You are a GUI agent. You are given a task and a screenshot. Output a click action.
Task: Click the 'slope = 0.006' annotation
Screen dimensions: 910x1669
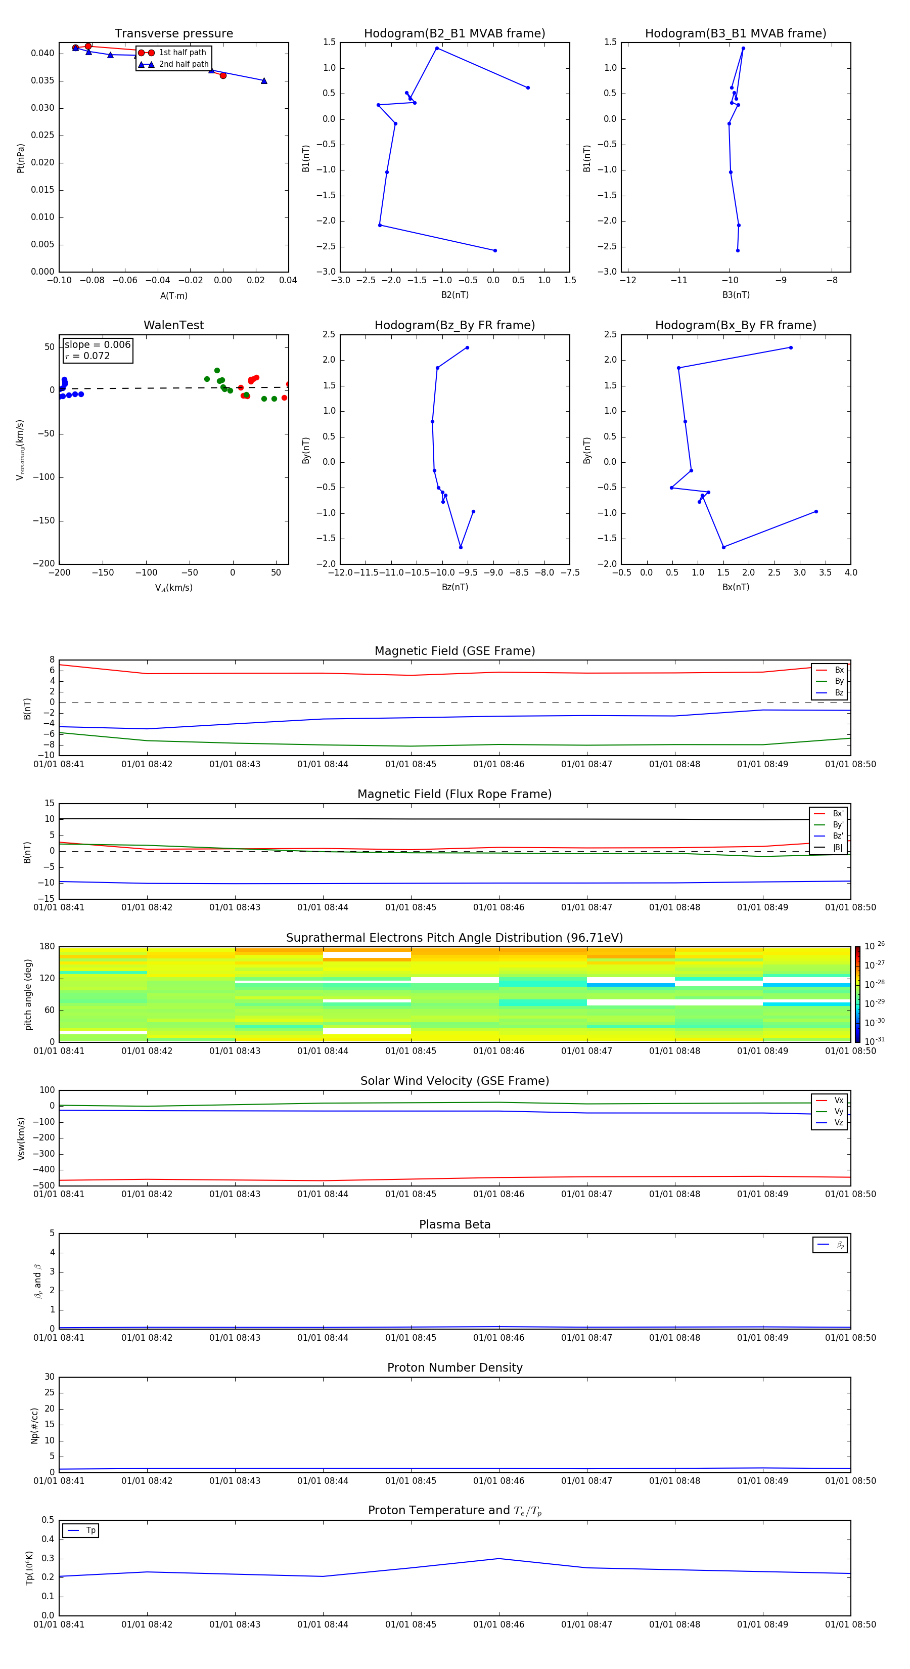coord(98,345)
